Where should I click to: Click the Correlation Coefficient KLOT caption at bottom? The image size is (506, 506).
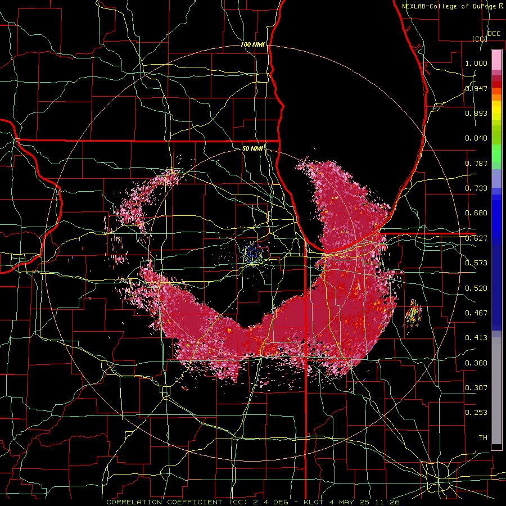(253, 502)
